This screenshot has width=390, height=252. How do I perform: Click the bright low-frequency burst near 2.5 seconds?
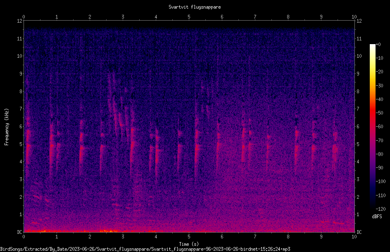pos(108,231)
